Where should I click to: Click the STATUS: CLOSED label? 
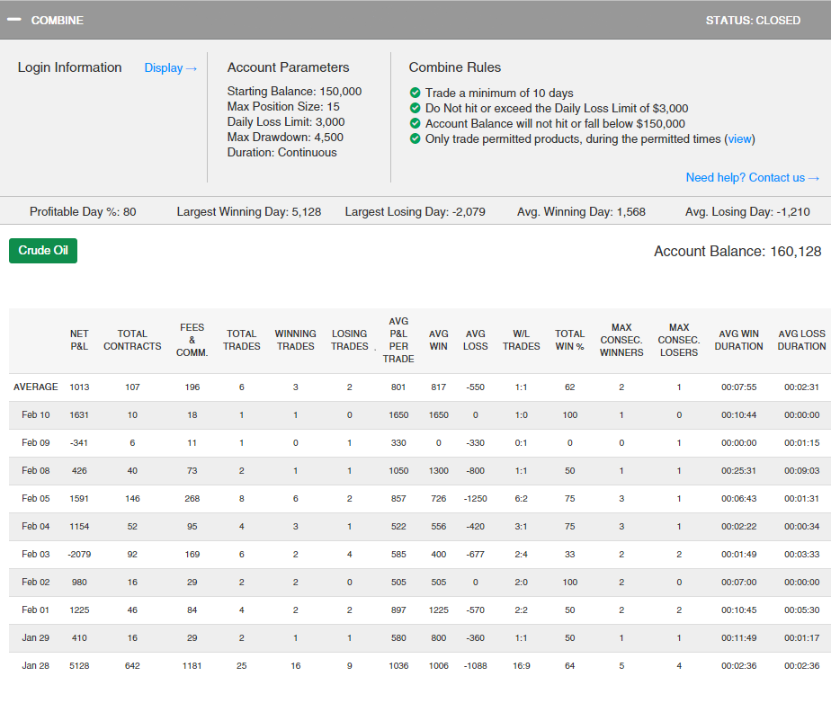[x=752, y=20]
